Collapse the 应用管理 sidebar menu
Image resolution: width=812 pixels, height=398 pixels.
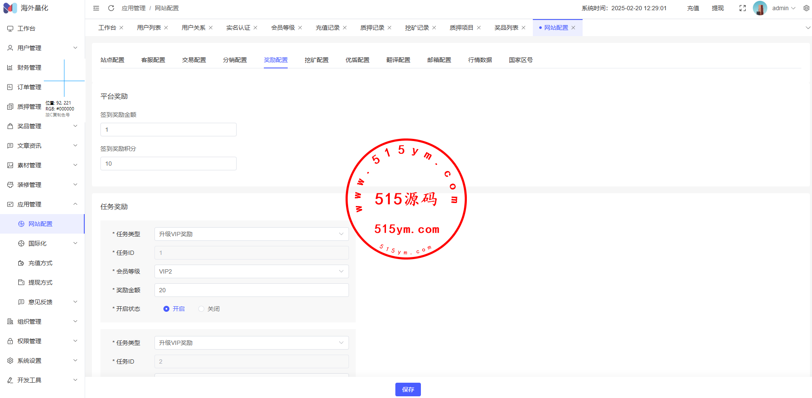pos(42,204)
